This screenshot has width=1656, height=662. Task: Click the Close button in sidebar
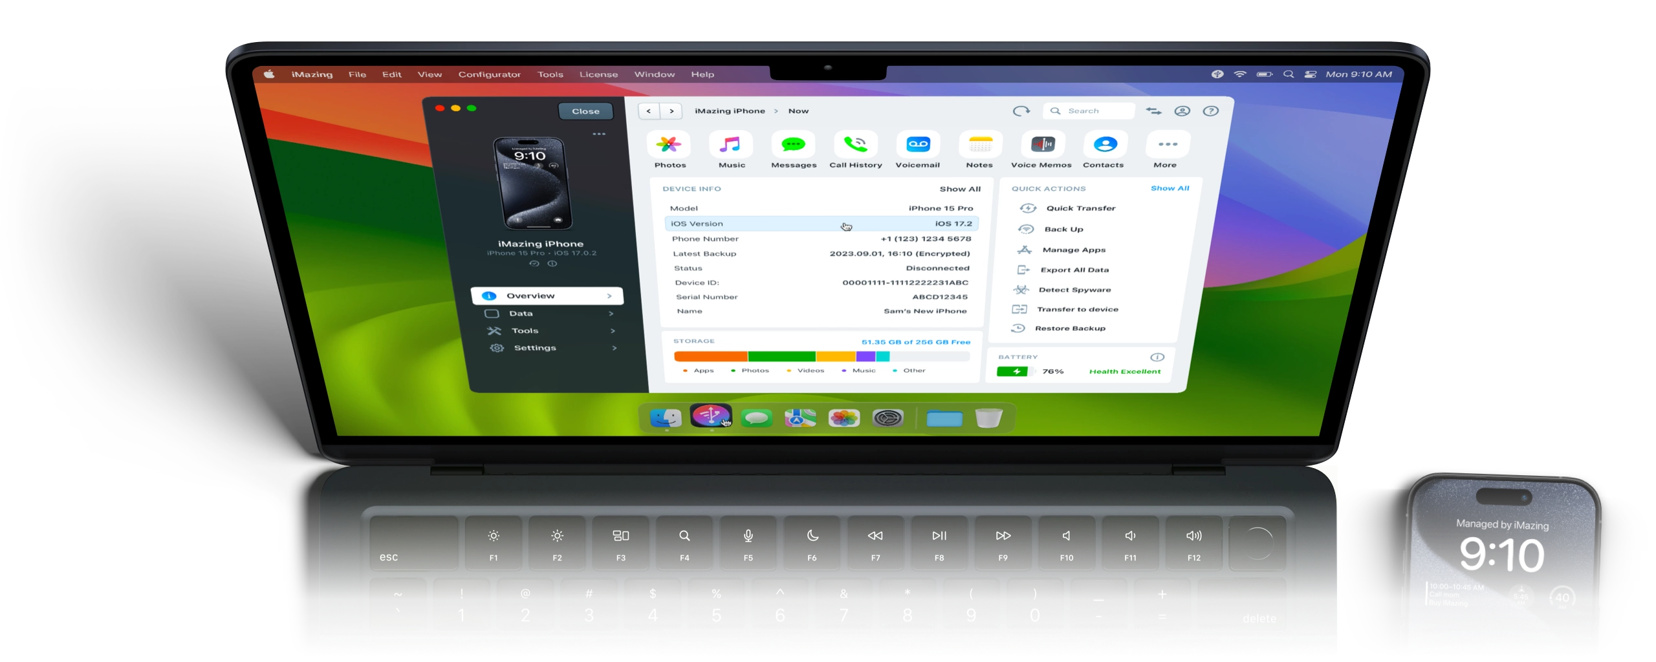tap(585, 111)
